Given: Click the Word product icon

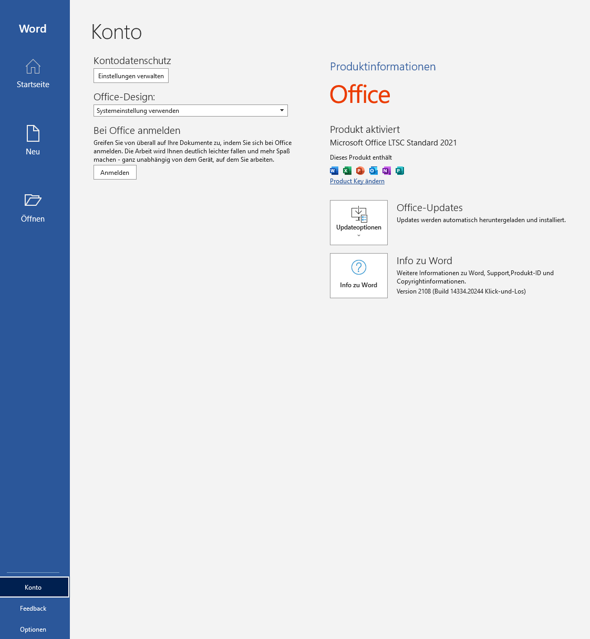Looking at the screenshot, I should point(334,171).
